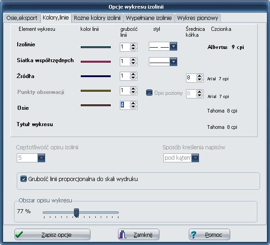Expand Sposób kreślenia napisów dropdown
The height and width of the screenshot is (245, 270).
coord(195,158)
